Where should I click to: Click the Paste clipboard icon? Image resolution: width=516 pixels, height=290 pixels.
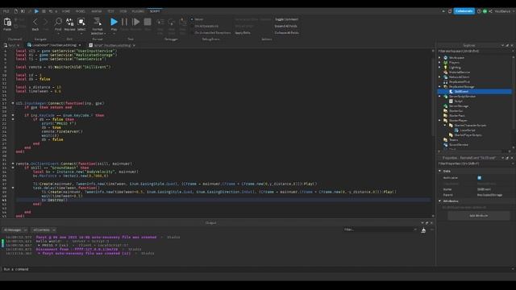tap(7, 23)
